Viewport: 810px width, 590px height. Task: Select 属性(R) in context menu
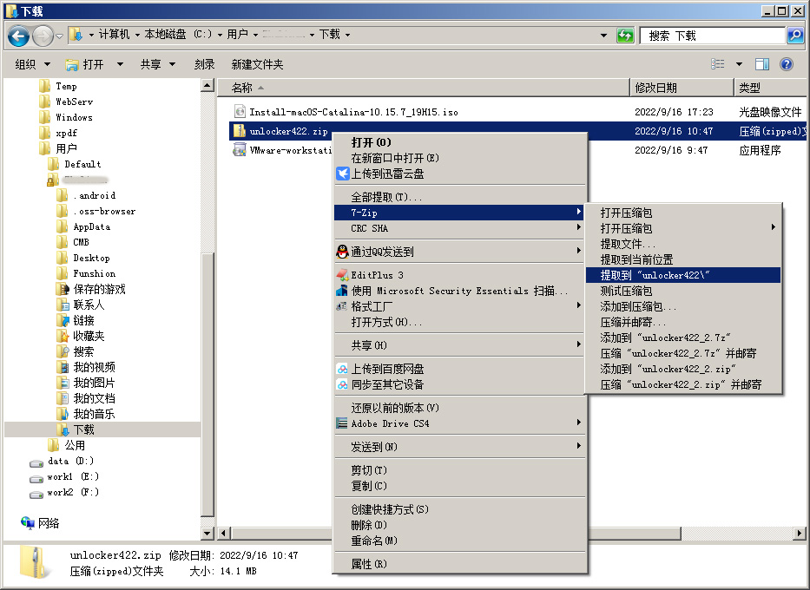(x=460, y=564)
